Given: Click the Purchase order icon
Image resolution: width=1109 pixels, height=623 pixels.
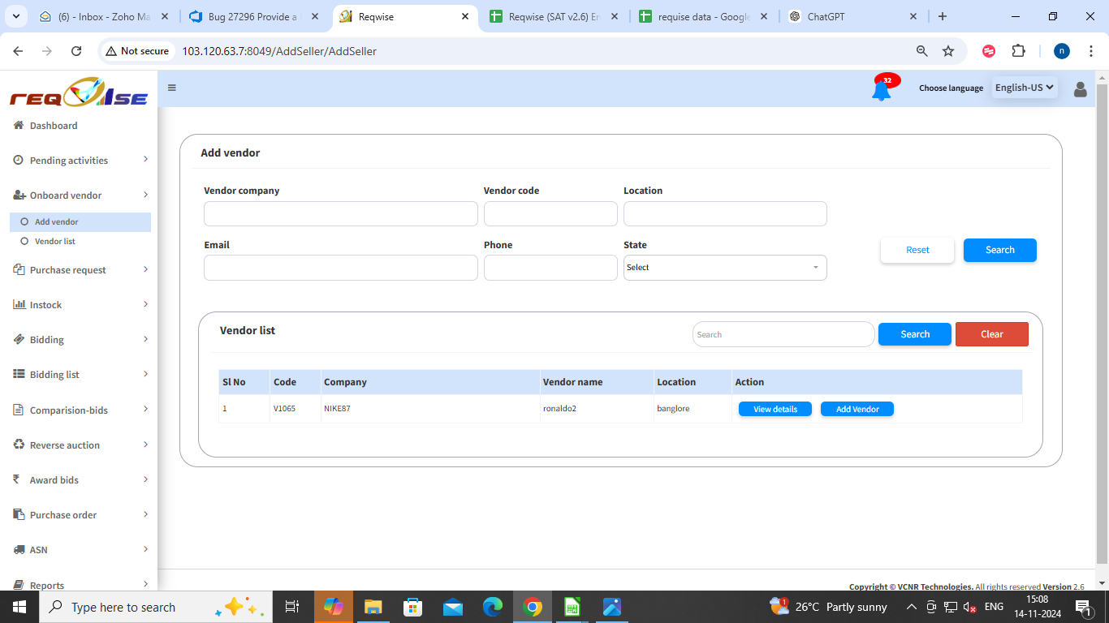Looking at the screenshot, I should [x=19, y=514].
